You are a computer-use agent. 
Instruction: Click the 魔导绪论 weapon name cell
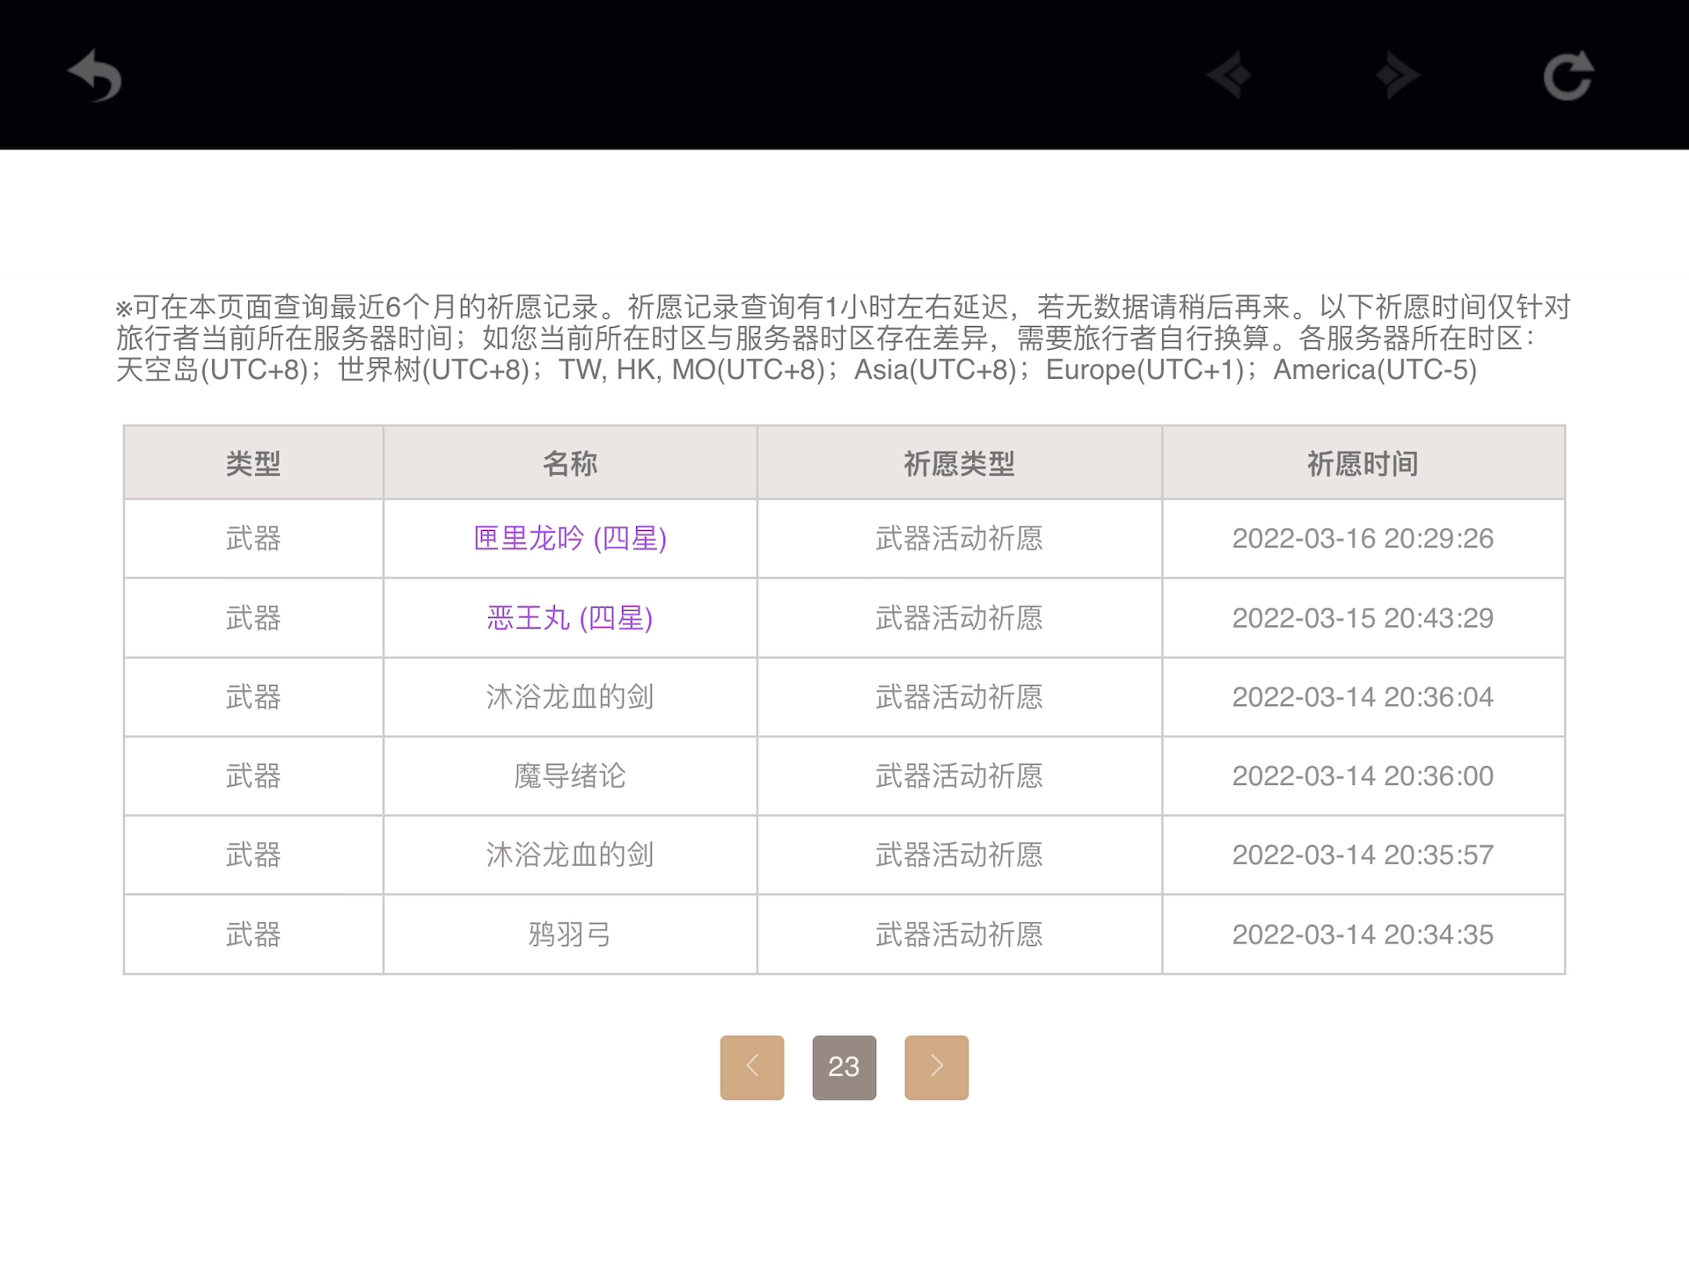[x=570, y=776]
